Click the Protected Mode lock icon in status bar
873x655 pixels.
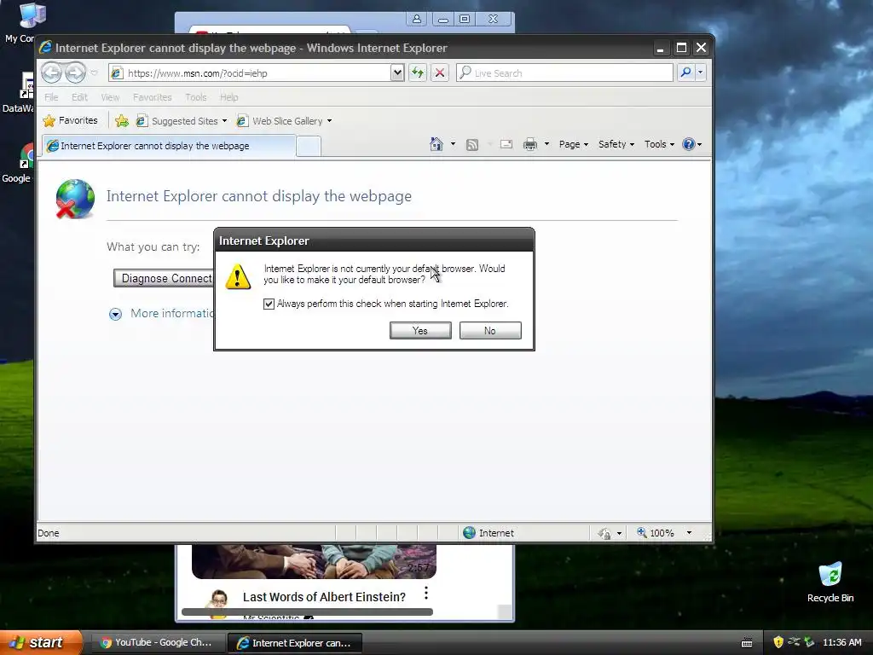[x=604, y=534]
